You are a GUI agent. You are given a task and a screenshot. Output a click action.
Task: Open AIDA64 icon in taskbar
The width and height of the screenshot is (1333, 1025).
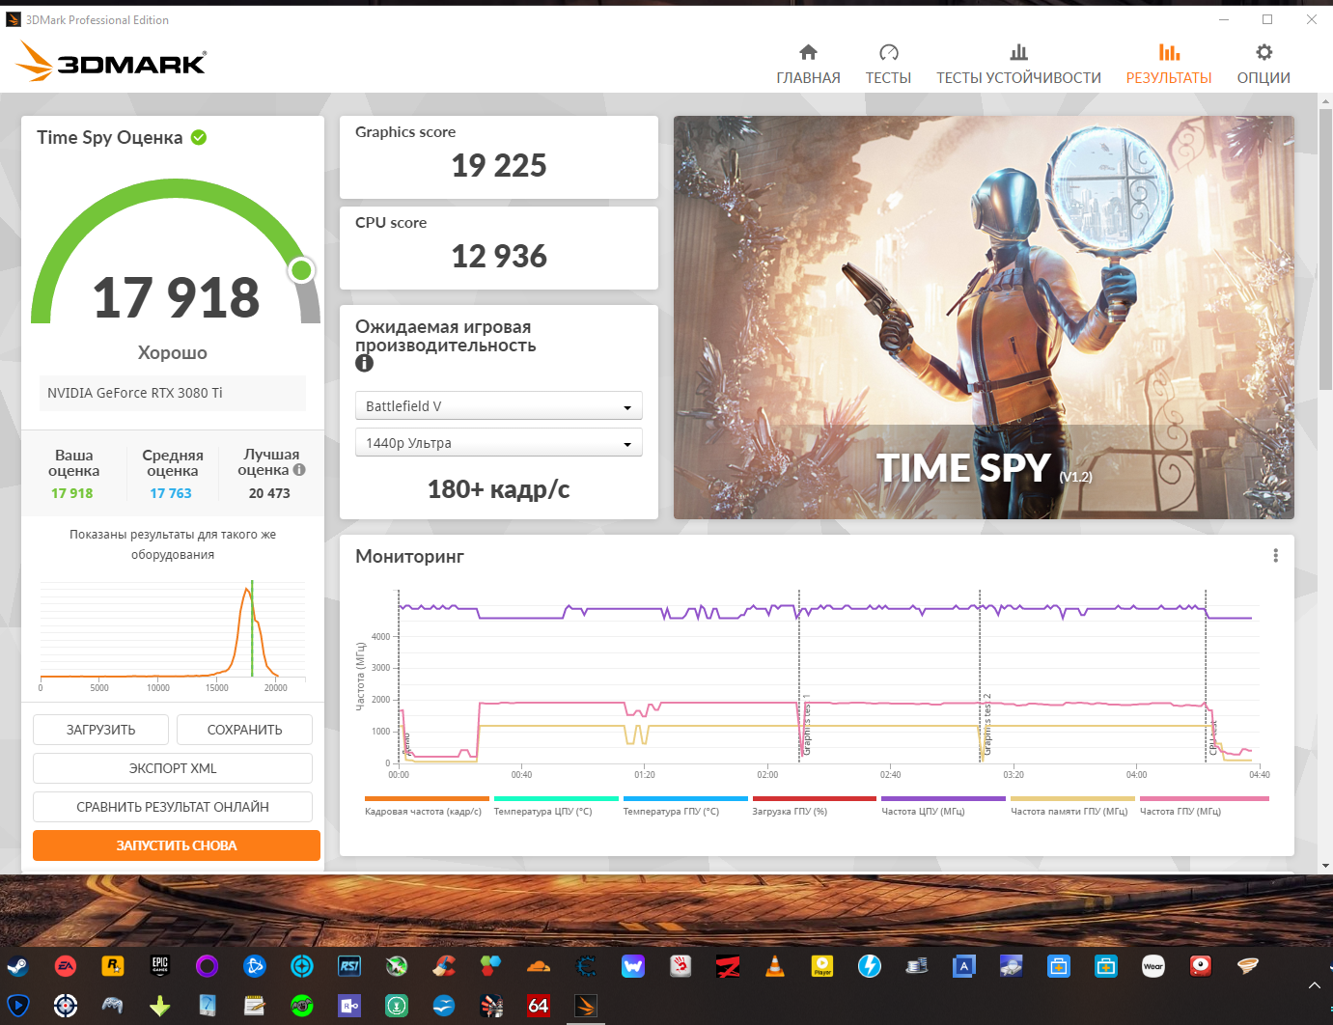point(539,1006)
